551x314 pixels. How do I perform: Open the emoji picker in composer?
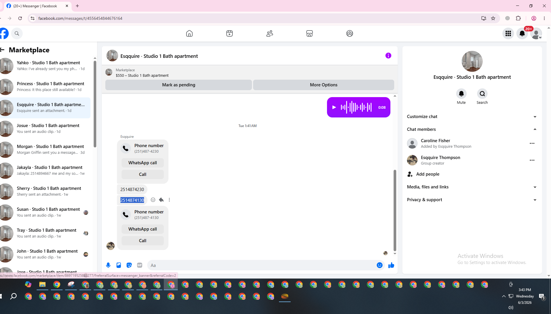point(380,265)
